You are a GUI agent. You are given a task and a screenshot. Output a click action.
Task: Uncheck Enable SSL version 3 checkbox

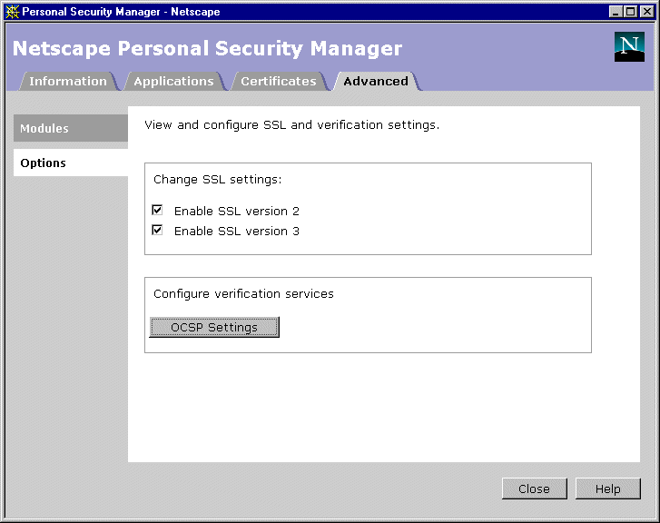tap(157, 231)
